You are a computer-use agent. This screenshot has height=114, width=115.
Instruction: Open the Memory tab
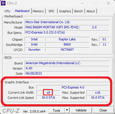(x=38, y=11)
